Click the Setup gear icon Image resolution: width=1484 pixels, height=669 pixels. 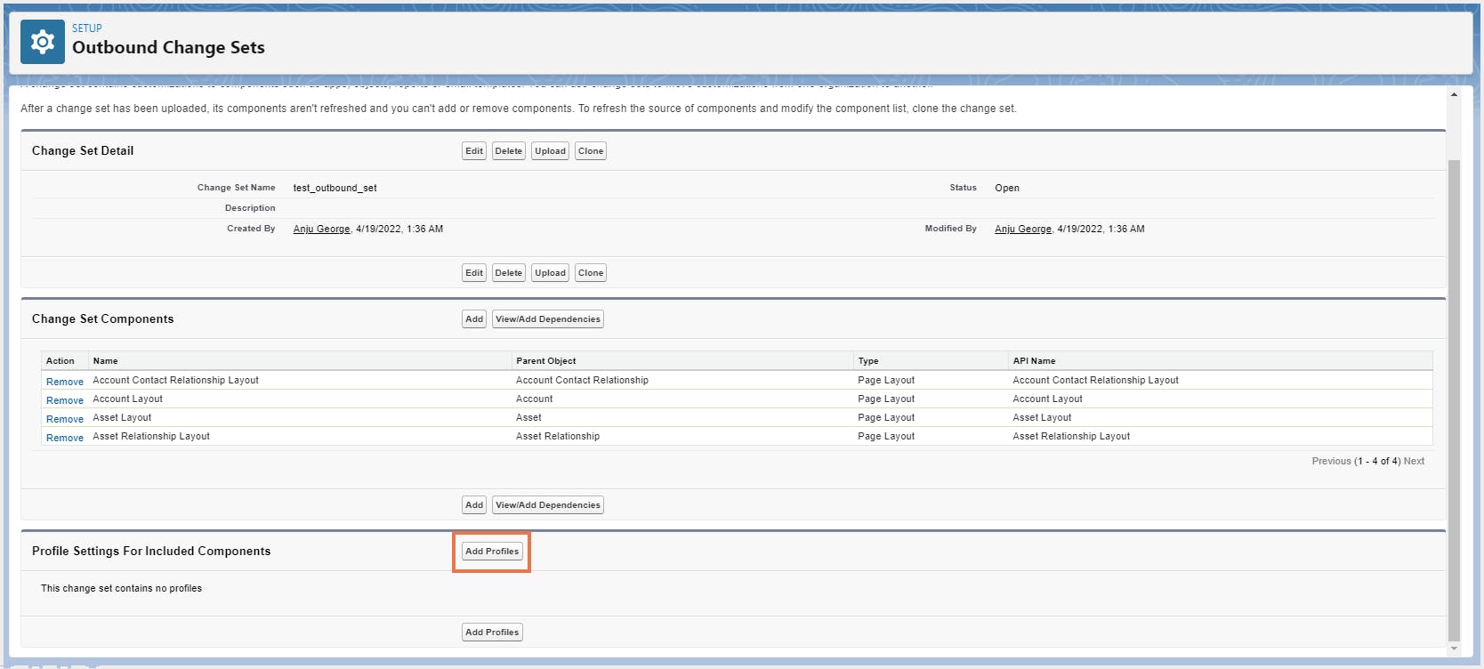pos(43,42)
